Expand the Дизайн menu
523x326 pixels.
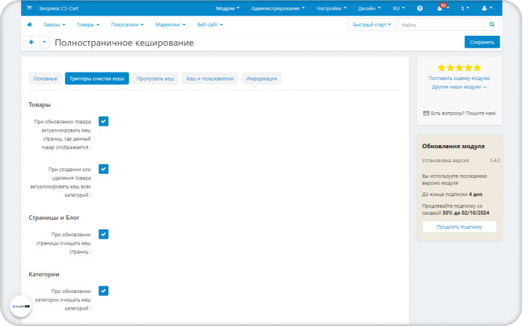point(369,8)
